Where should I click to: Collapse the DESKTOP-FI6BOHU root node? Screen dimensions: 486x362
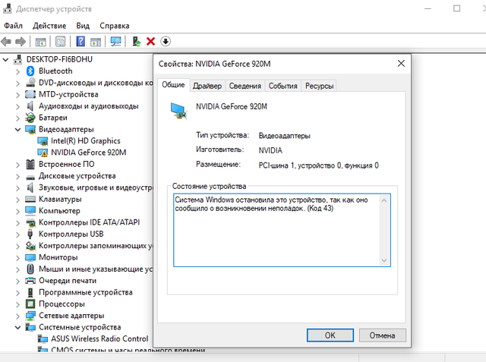pos(5,59)
